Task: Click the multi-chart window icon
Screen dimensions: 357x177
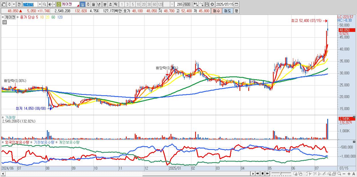Action: click(334, 174)
